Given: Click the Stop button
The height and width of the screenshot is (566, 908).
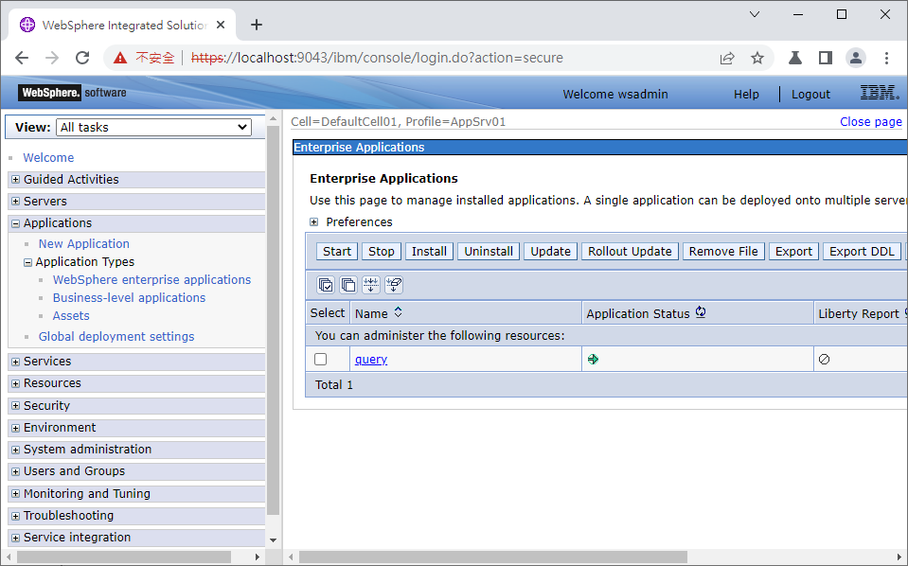Looking at the screenshot, I should coord(381,251).
